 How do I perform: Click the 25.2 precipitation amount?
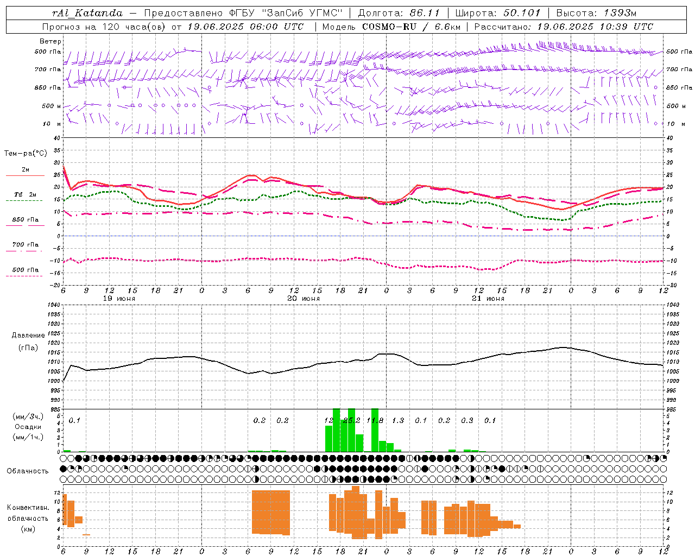pyautogui.click(x=351, y=420)
